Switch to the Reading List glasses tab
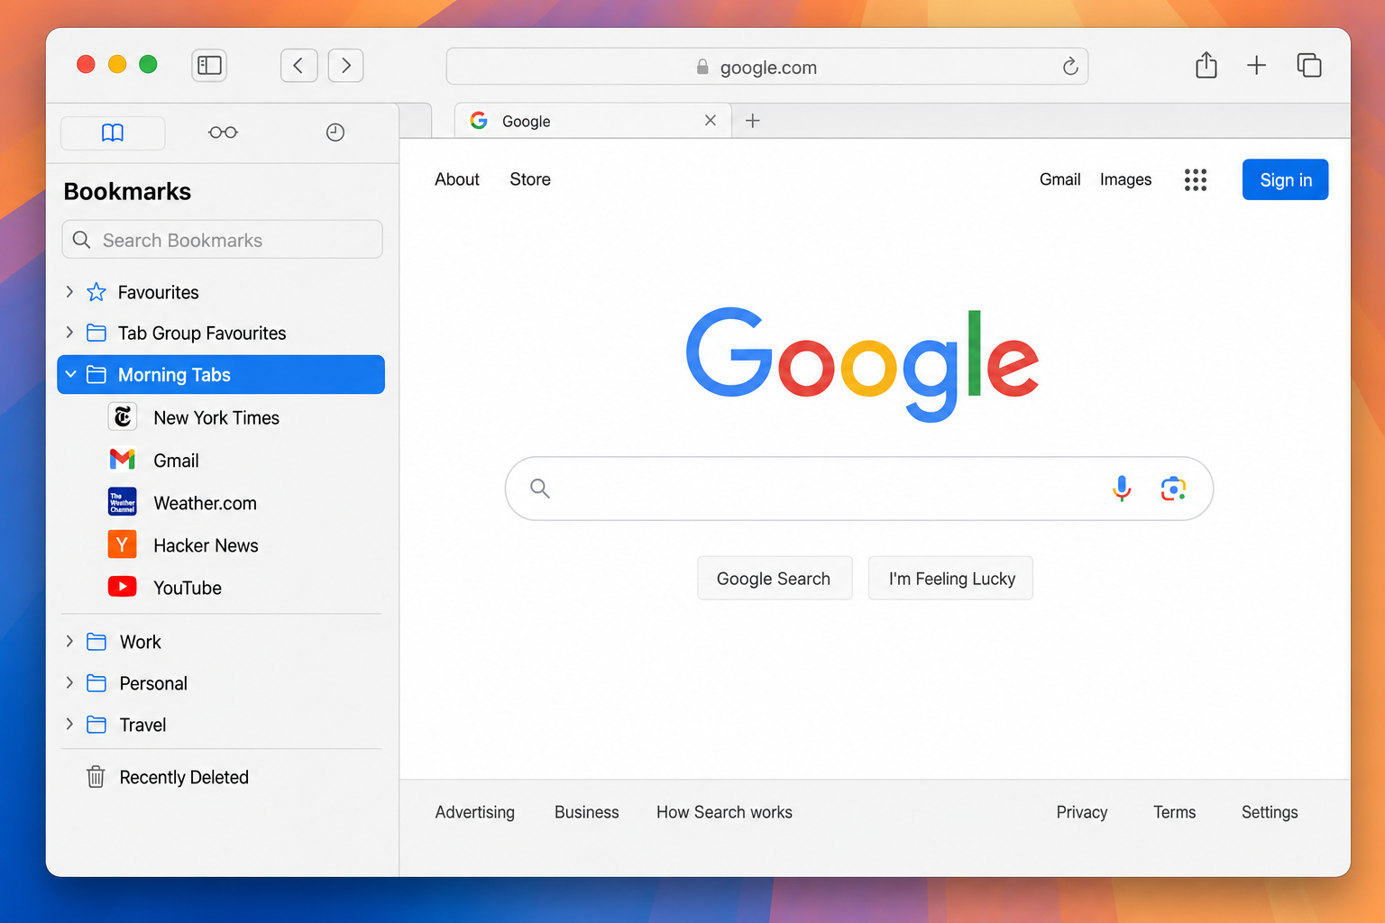1385x923 pixels. pyautogui.click(x=223, y=133)
